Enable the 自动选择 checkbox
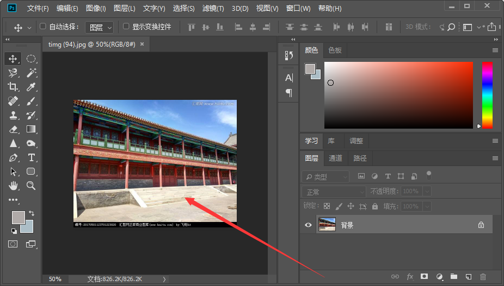Image resolution: width=504 pixels, height=286 pixels. click(x=43, y=26)
